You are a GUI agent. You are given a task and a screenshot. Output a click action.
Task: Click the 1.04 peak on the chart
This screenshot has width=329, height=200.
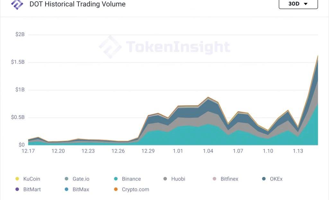[208, 97]
